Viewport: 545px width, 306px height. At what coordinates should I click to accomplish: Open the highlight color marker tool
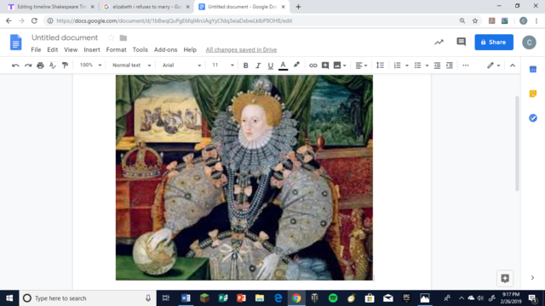pos(296,65)
